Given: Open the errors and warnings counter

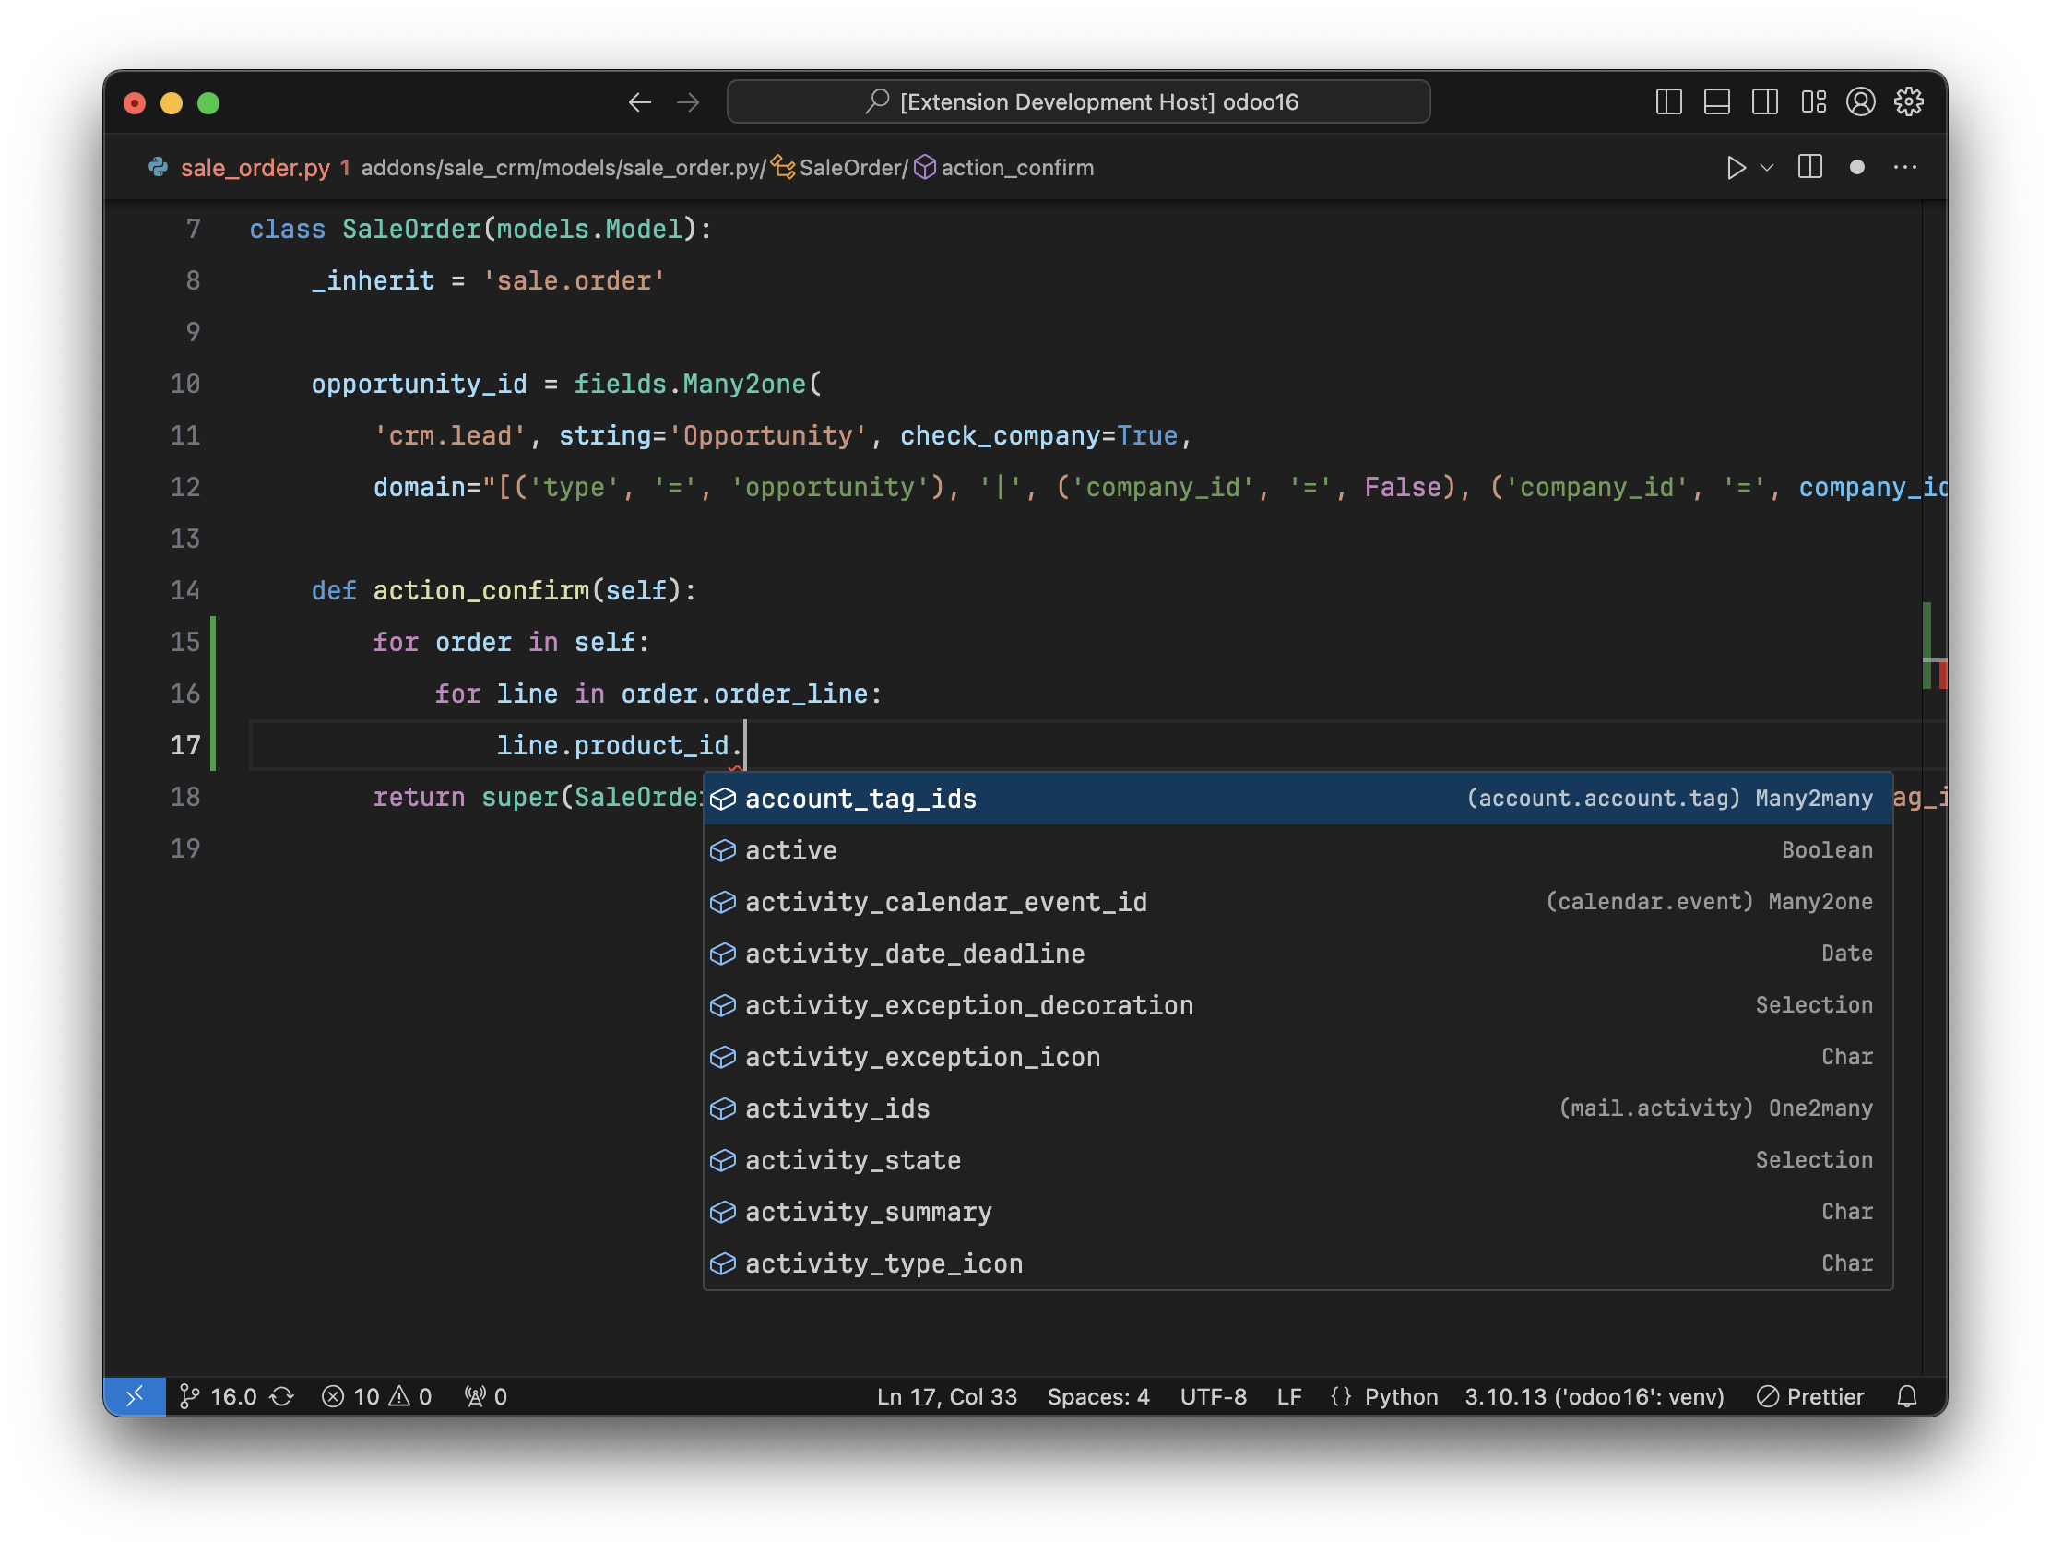Looking at the screenshot, I should pyautogui.click(x=377, y=1396).
